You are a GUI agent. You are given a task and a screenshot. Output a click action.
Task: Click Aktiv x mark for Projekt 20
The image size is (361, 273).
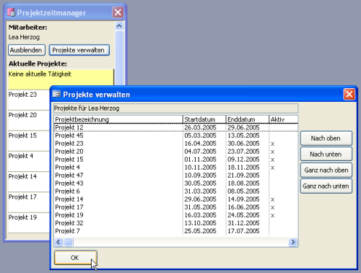[272, 152]
